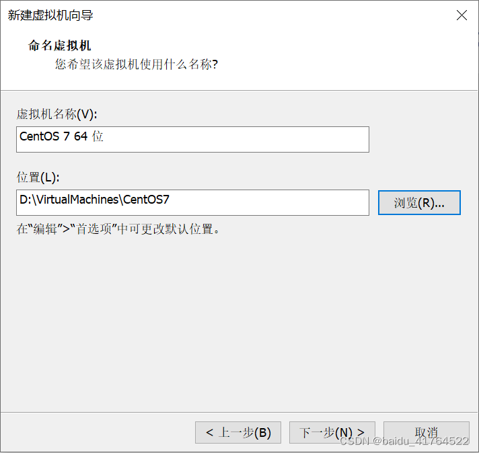Go back with 上一步(B)
The width and height of the screenshot is (479, 453).
[238, 433]
